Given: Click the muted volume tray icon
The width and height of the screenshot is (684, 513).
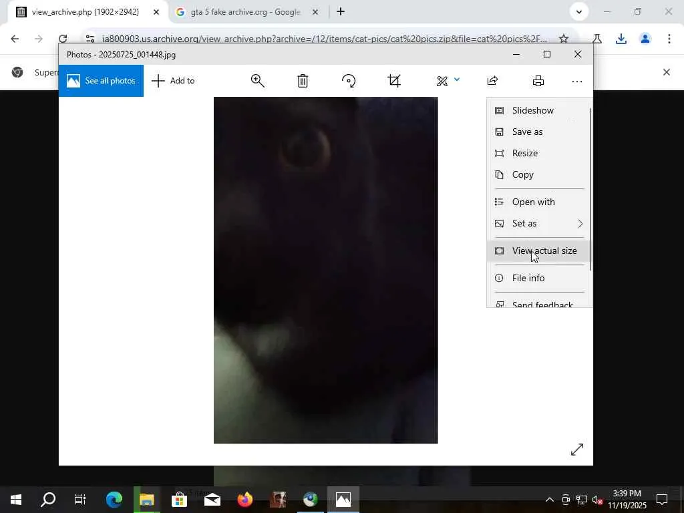Looking at the screenshot, I should coord(597,500).
